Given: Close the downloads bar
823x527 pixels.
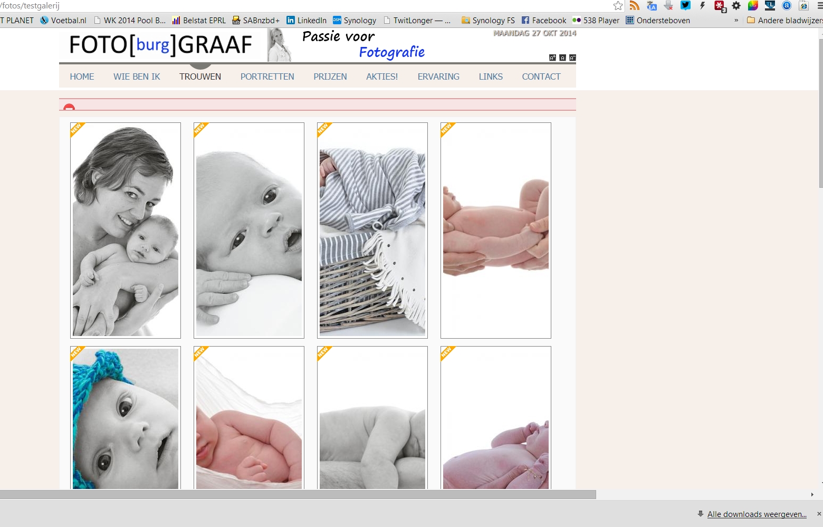Looking at the screenshot, I should (x=819, y=514).
